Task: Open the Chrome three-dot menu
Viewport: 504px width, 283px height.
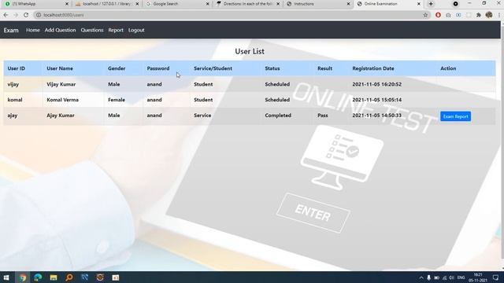Action: click(x=499, y=15)
